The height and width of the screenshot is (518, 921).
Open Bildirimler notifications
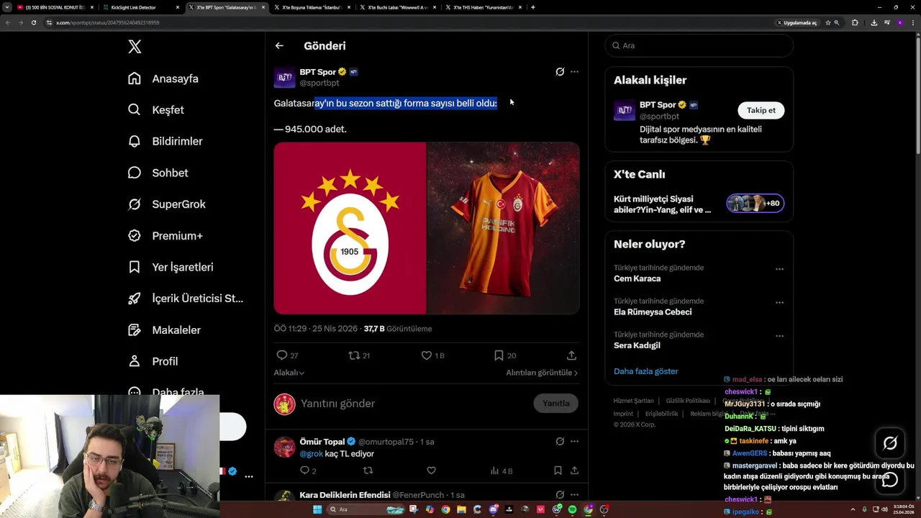click(x=165, y=141)
